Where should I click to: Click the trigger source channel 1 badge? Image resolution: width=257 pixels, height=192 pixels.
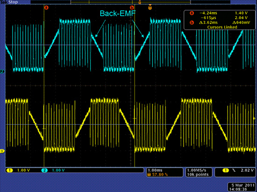tap(226, 171)
